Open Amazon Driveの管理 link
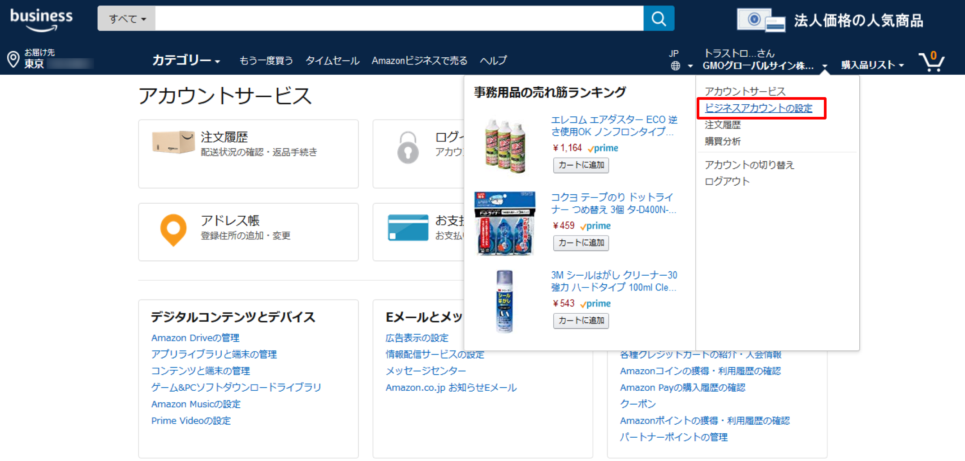The image size is (965, 461). click(x=195, y=338)
